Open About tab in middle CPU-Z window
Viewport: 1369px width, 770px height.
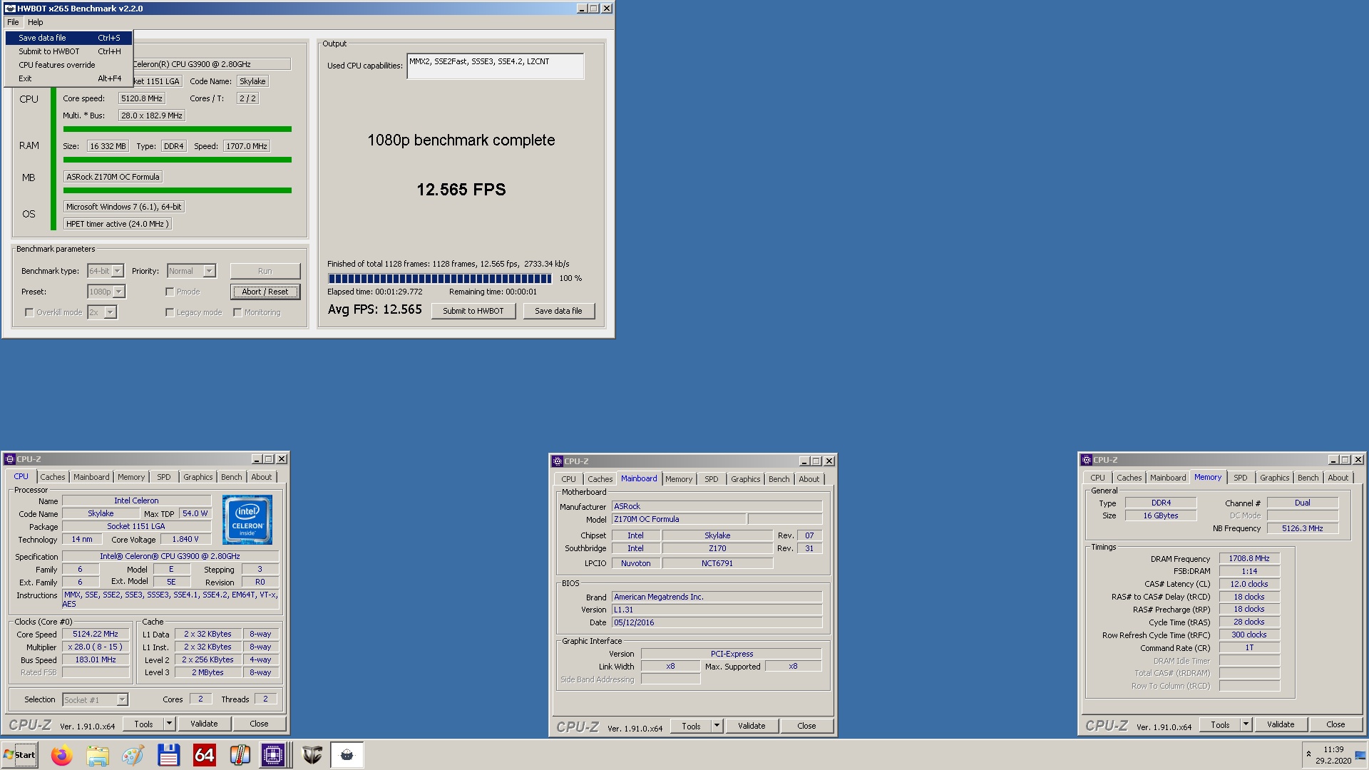click(809, 479)
